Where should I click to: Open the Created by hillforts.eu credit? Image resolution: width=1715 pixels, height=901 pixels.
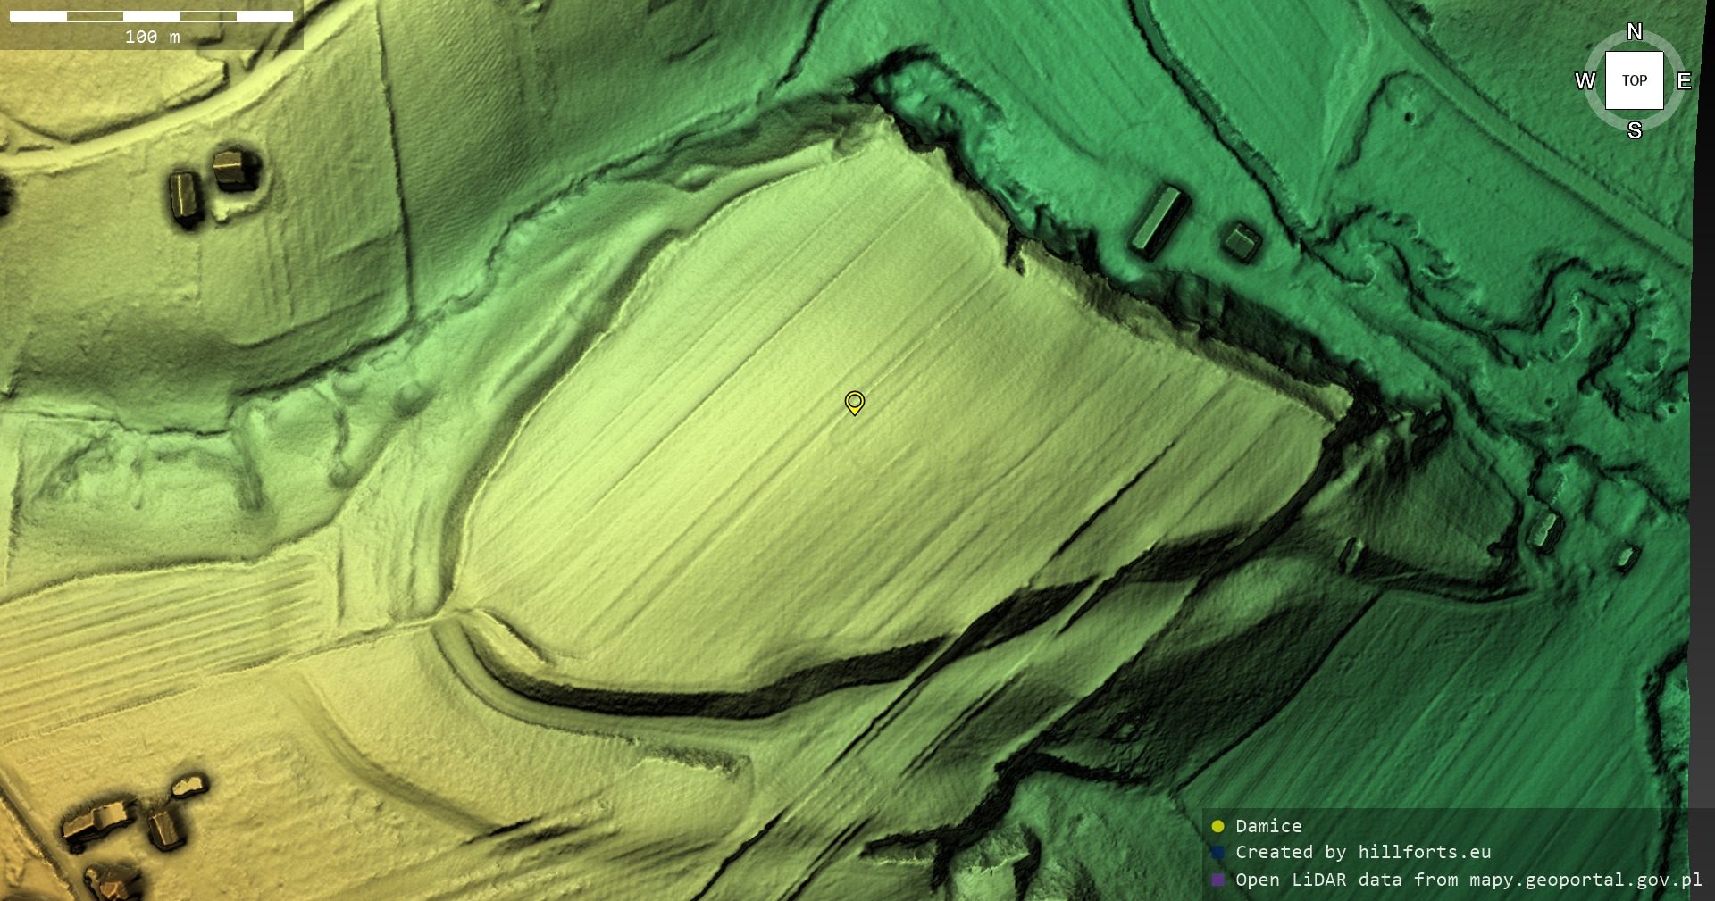coord(1362,853)
